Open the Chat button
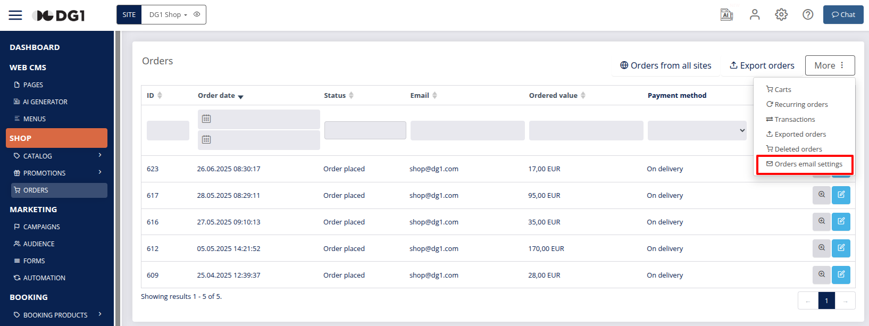 [843, 15]
